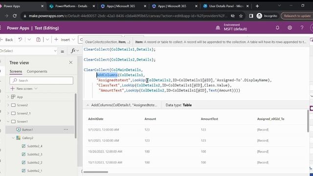Switch to the Components tab
The height and width of the screenshot is (176, 313).
pyautogui.click(x=37, y=71)
